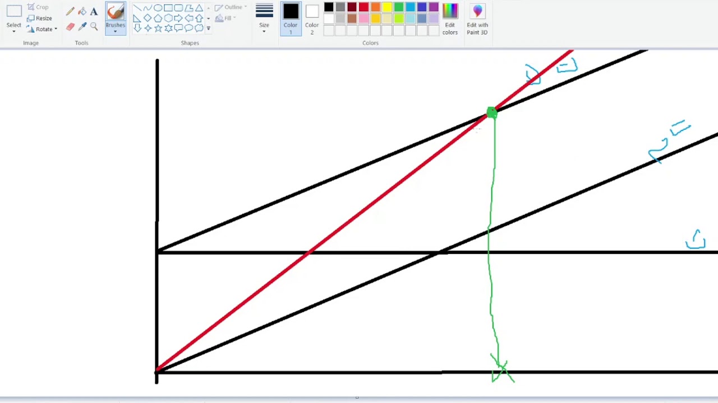Click the rectangular selection icon

click(x=14, y=12)
